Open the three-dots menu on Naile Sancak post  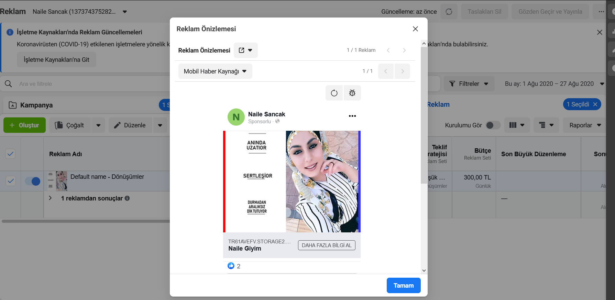(352, 116)
